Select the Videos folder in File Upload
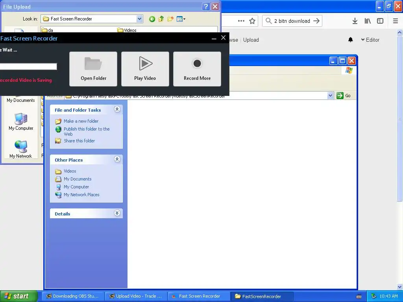The height and width of the screenshot is (302, 403). click(x=127, y=30)
